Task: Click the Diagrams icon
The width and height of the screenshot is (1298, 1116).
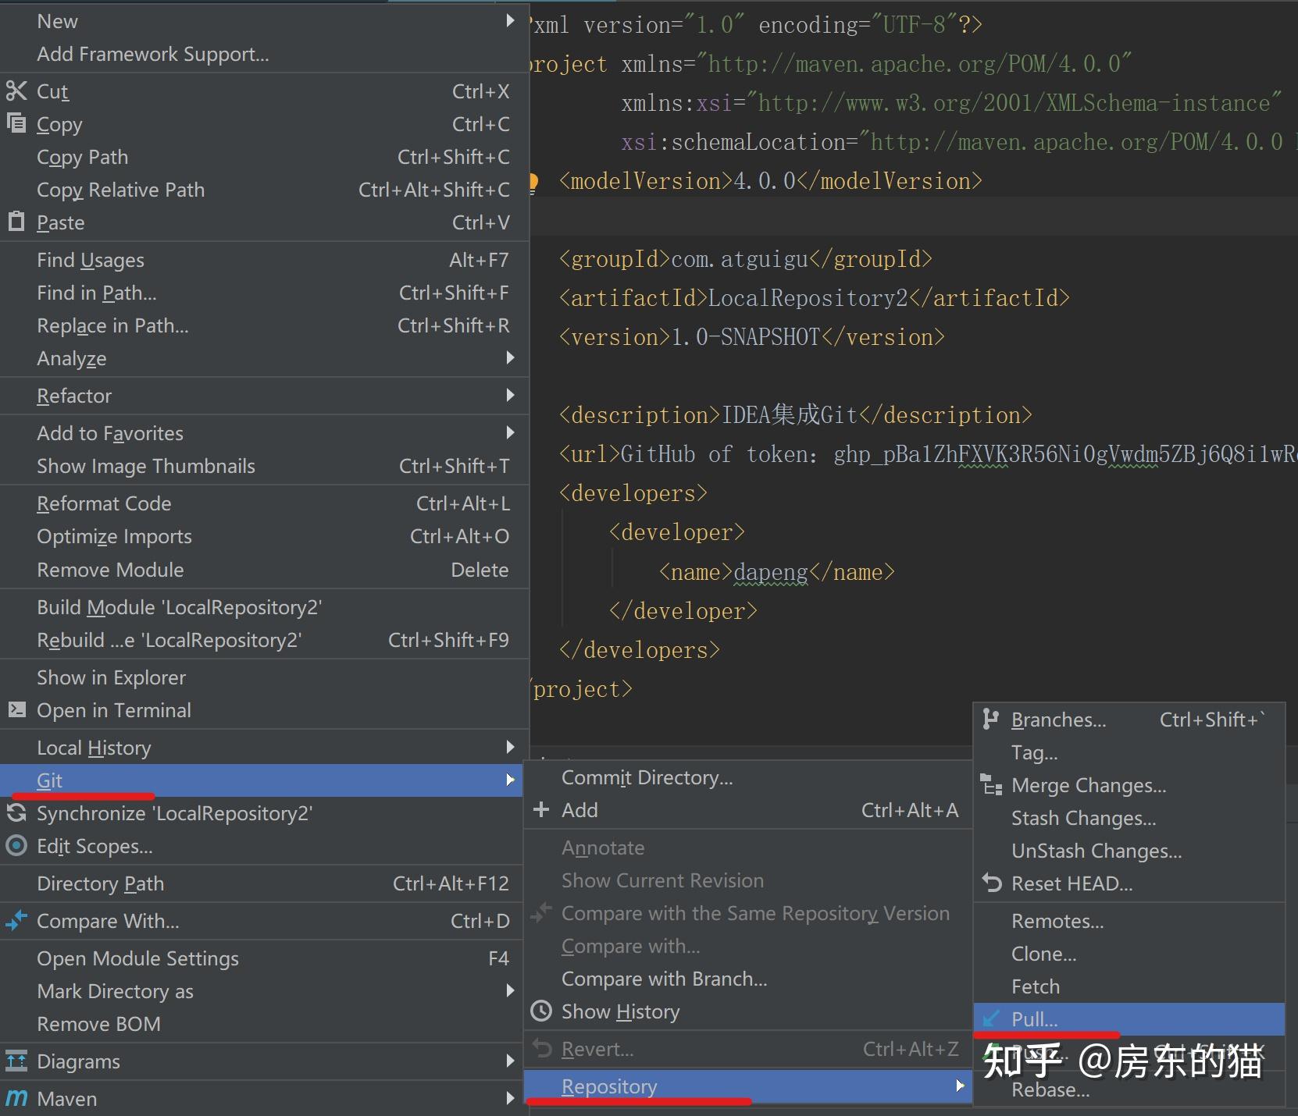Action: (x=17, y=1061)
